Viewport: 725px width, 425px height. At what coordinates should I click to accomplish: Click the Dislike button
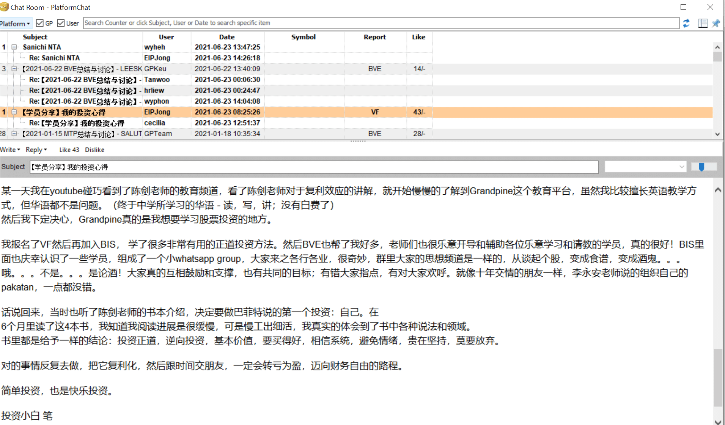[94, 150]
